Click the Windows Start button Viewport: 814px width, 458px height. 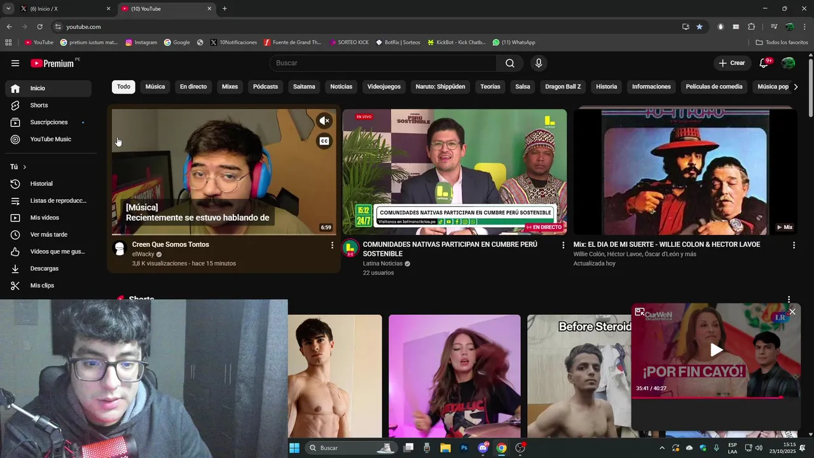[294, 448]
